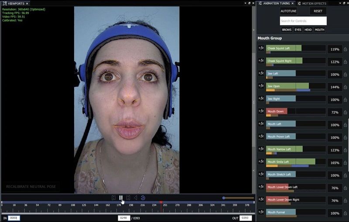
Task: Jump to the first frame
Action: [113, 198]
